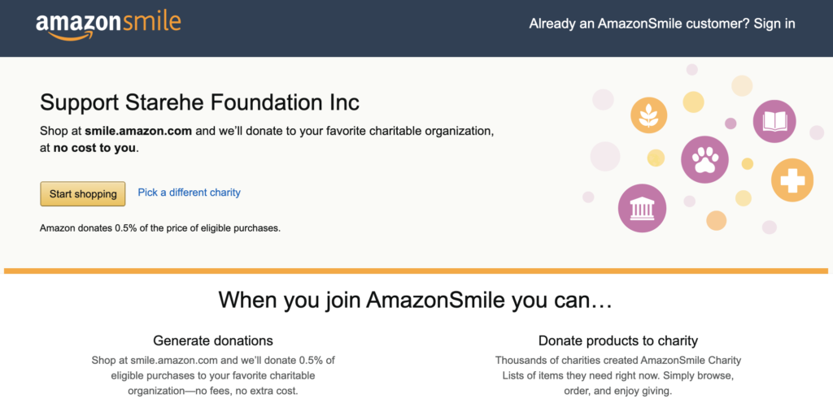This screenshot has height=420, width=833.
Task: Click the Support Starehe Foundation Inc heading
Action: click(199, 102)
